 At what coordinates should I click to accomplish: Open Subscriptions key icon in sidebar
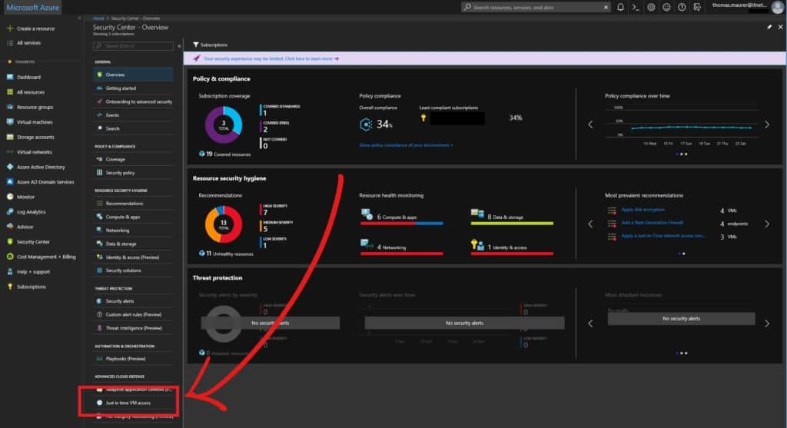[10, 287]
